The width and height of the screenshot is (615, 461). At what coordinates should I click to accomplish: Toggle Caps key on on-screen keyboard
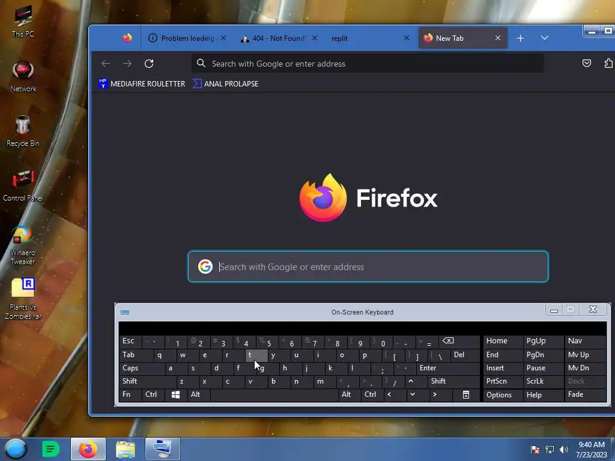click(x=142, y=368)
